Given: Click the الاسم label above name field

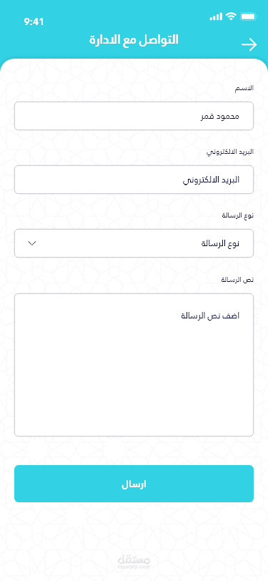Looking at the screenshot, I should tap(244, 88).
